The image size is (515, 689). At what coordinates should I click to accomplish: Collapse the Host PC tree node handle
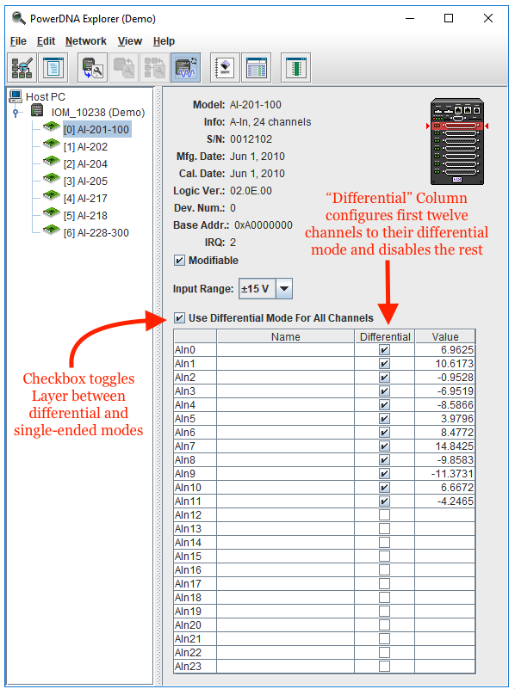point(16,114)
